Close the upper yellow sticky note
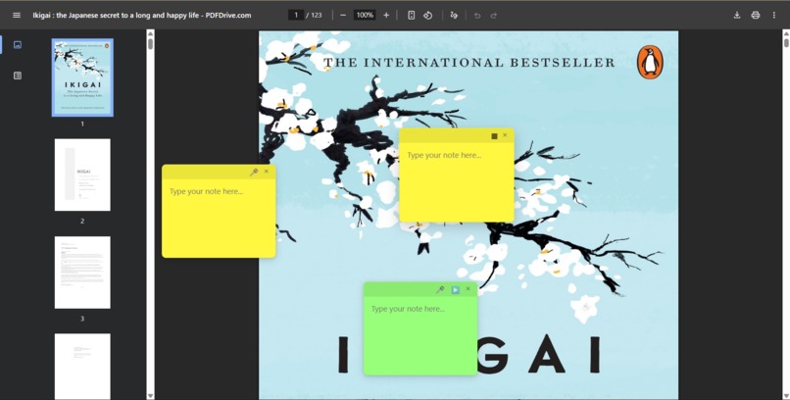 click(505, 135)
